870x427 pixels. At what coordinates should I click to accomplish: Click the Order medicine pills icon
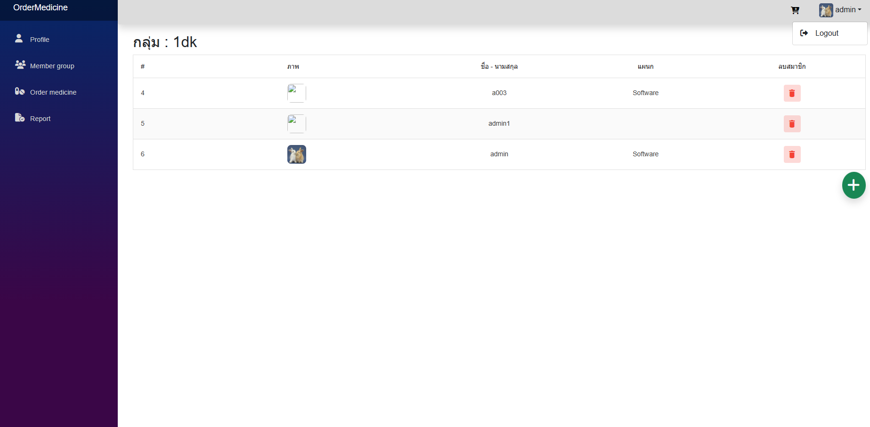(20, 91)
